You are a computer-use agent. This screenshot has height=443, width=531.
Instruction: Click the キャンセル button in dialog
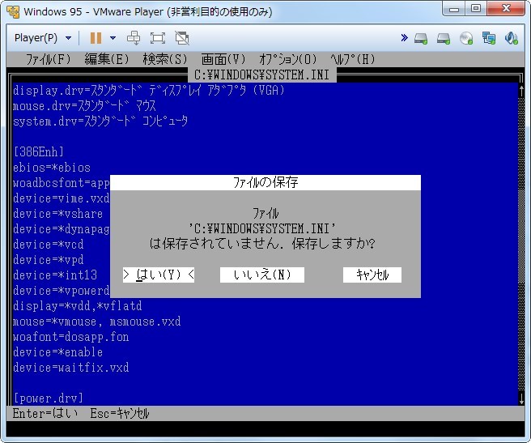[372, 275]
